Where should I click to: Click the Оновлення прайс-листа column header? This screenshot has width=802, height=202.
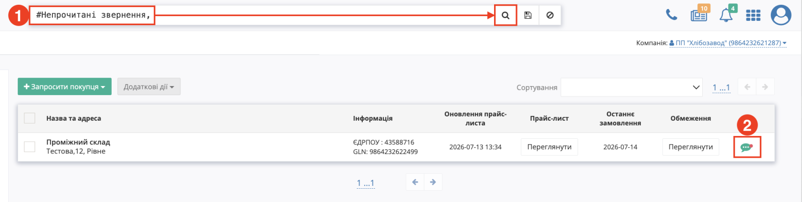tap(475, 118)
